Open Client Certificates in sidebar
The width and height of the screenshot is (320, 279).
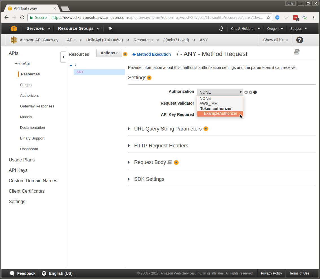point(27,191)
